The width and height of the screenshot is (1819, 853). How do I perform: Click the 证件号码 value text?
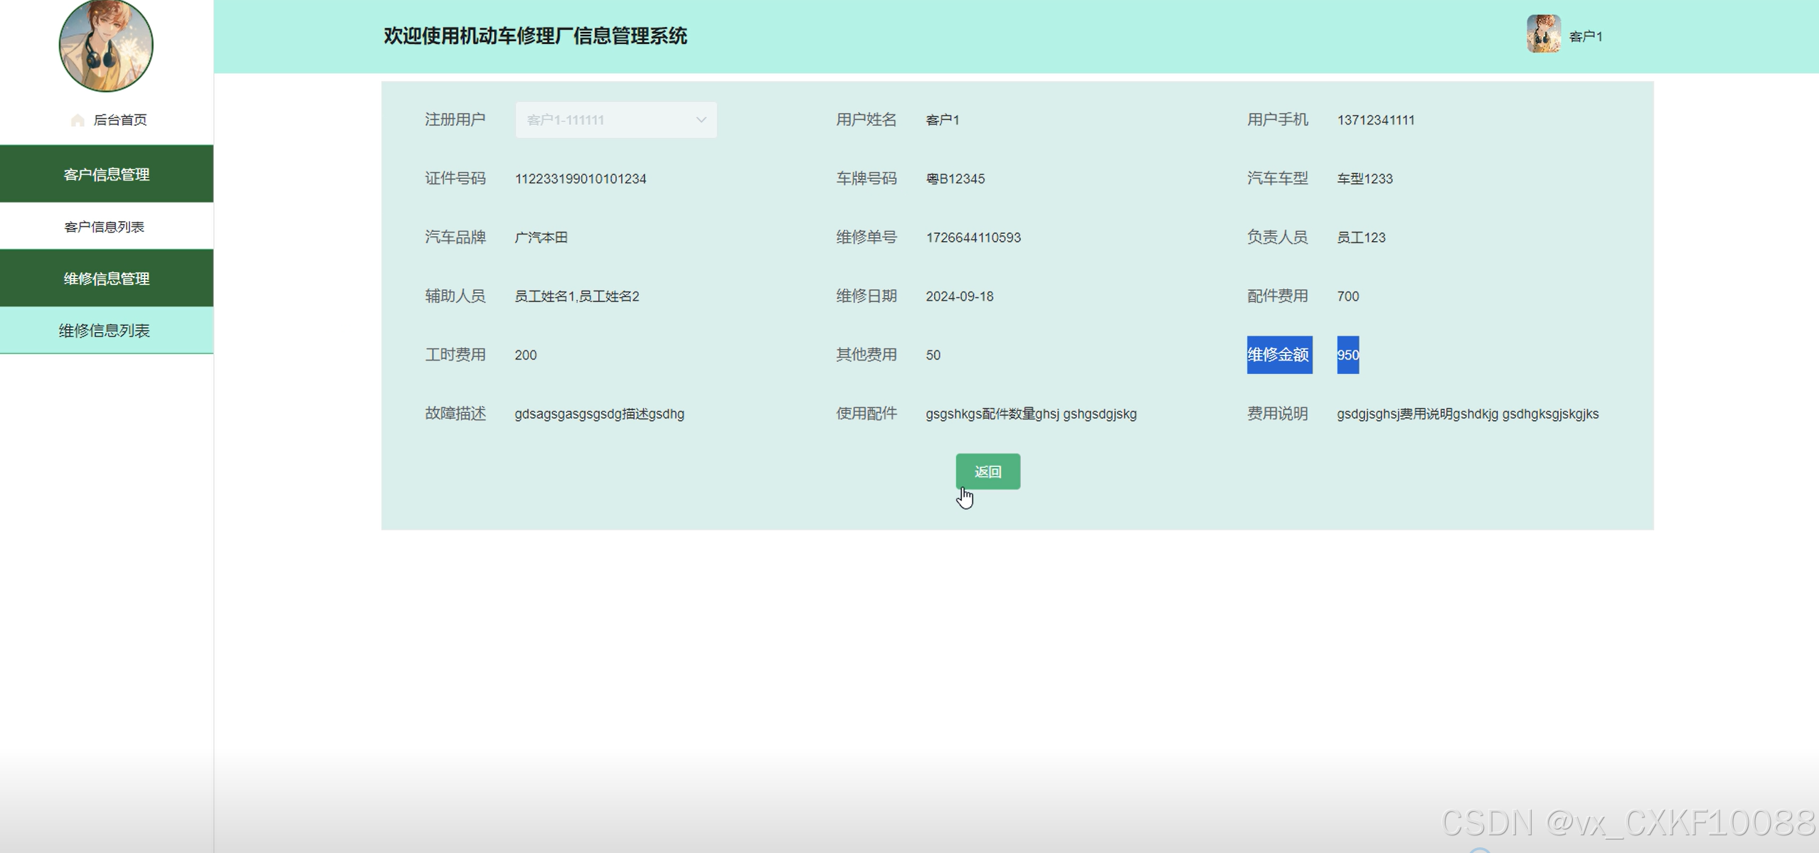580,179
